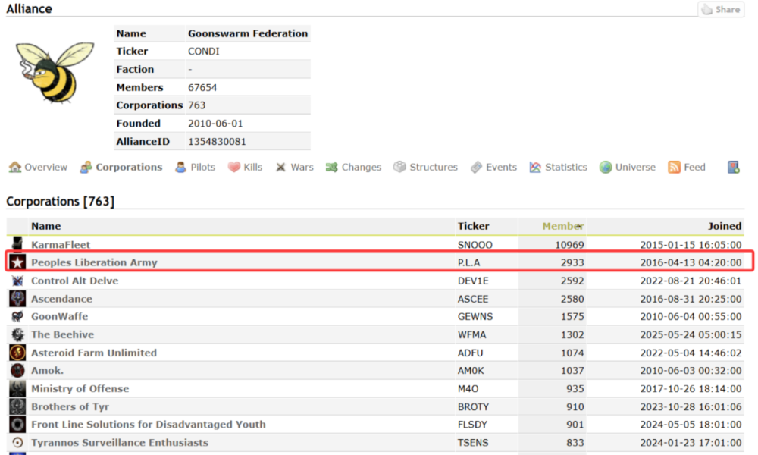Click the small icon right of Feed
This screenshot has height=455, width=758.
pos(733,168)
